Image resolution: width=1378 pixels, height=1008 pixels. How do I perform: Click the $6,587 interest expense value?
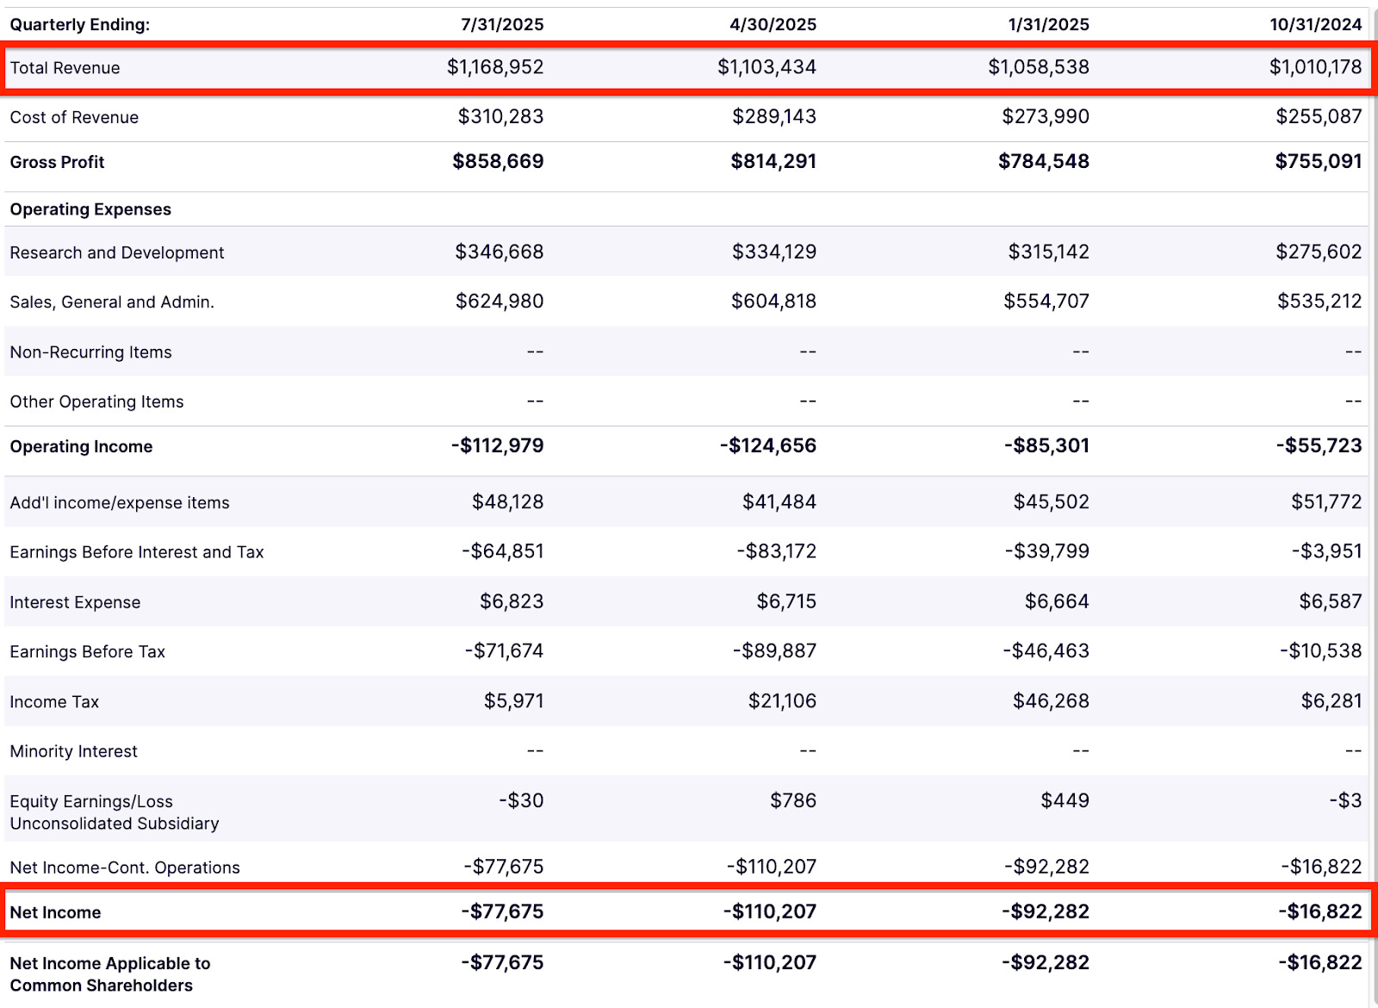1331,601
